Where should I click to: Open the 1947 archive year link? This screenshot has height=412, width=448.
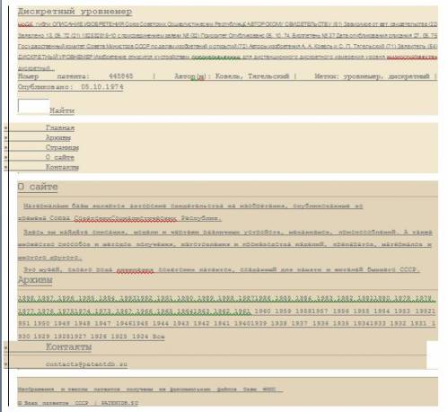pyautogui.click(x=102, y=323)
